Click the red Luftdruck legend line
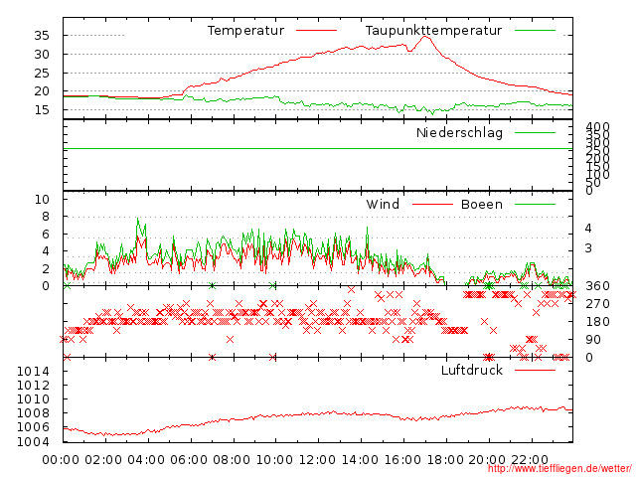 point(535,370)
